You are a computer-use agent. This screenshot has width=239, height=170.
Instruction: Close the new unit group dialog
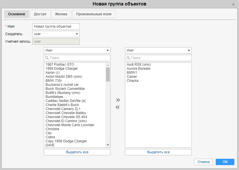pos(233,4)
